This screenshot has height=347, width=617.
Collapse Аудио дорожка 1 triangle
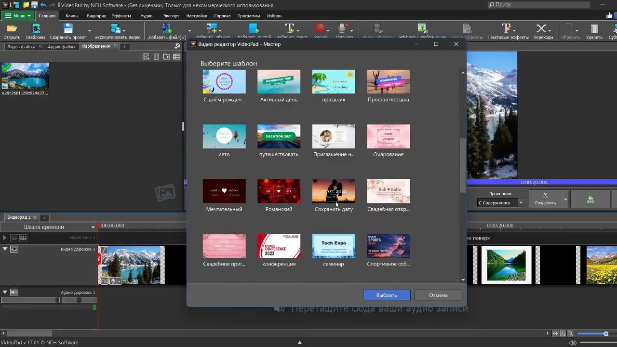click(x=5, y=292)
